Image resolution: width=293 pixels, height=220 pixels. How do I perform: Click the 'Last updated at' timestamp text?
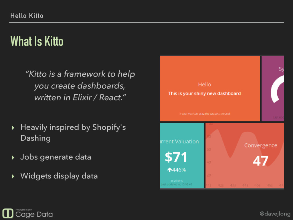click(176, 184)
